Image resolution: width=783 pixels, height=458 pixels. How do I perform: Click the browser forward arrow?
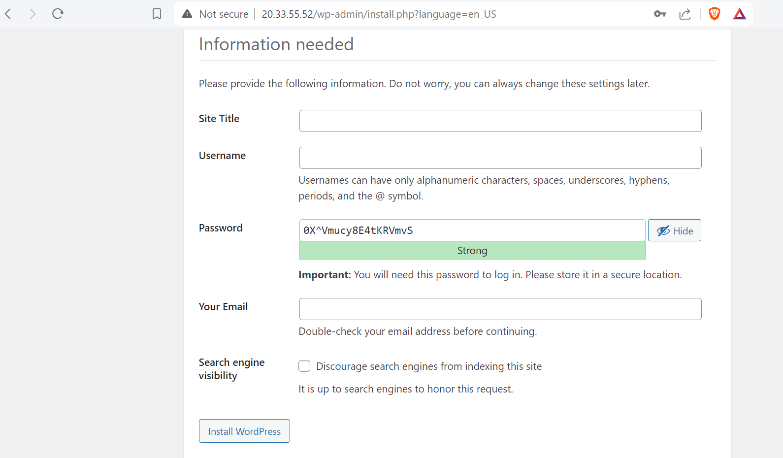[x=33, y=14]
